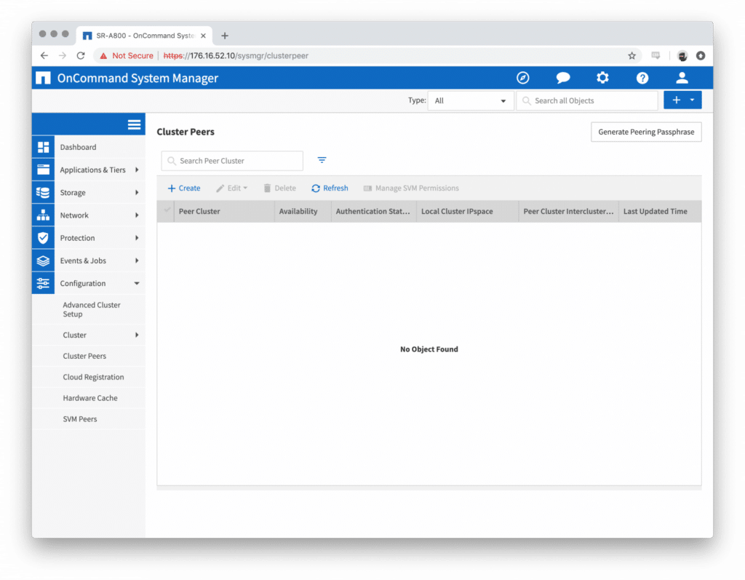This screenshot has width=745, height=580.
Task: Click the Dashboard grid icon
Action: point(43,148)
